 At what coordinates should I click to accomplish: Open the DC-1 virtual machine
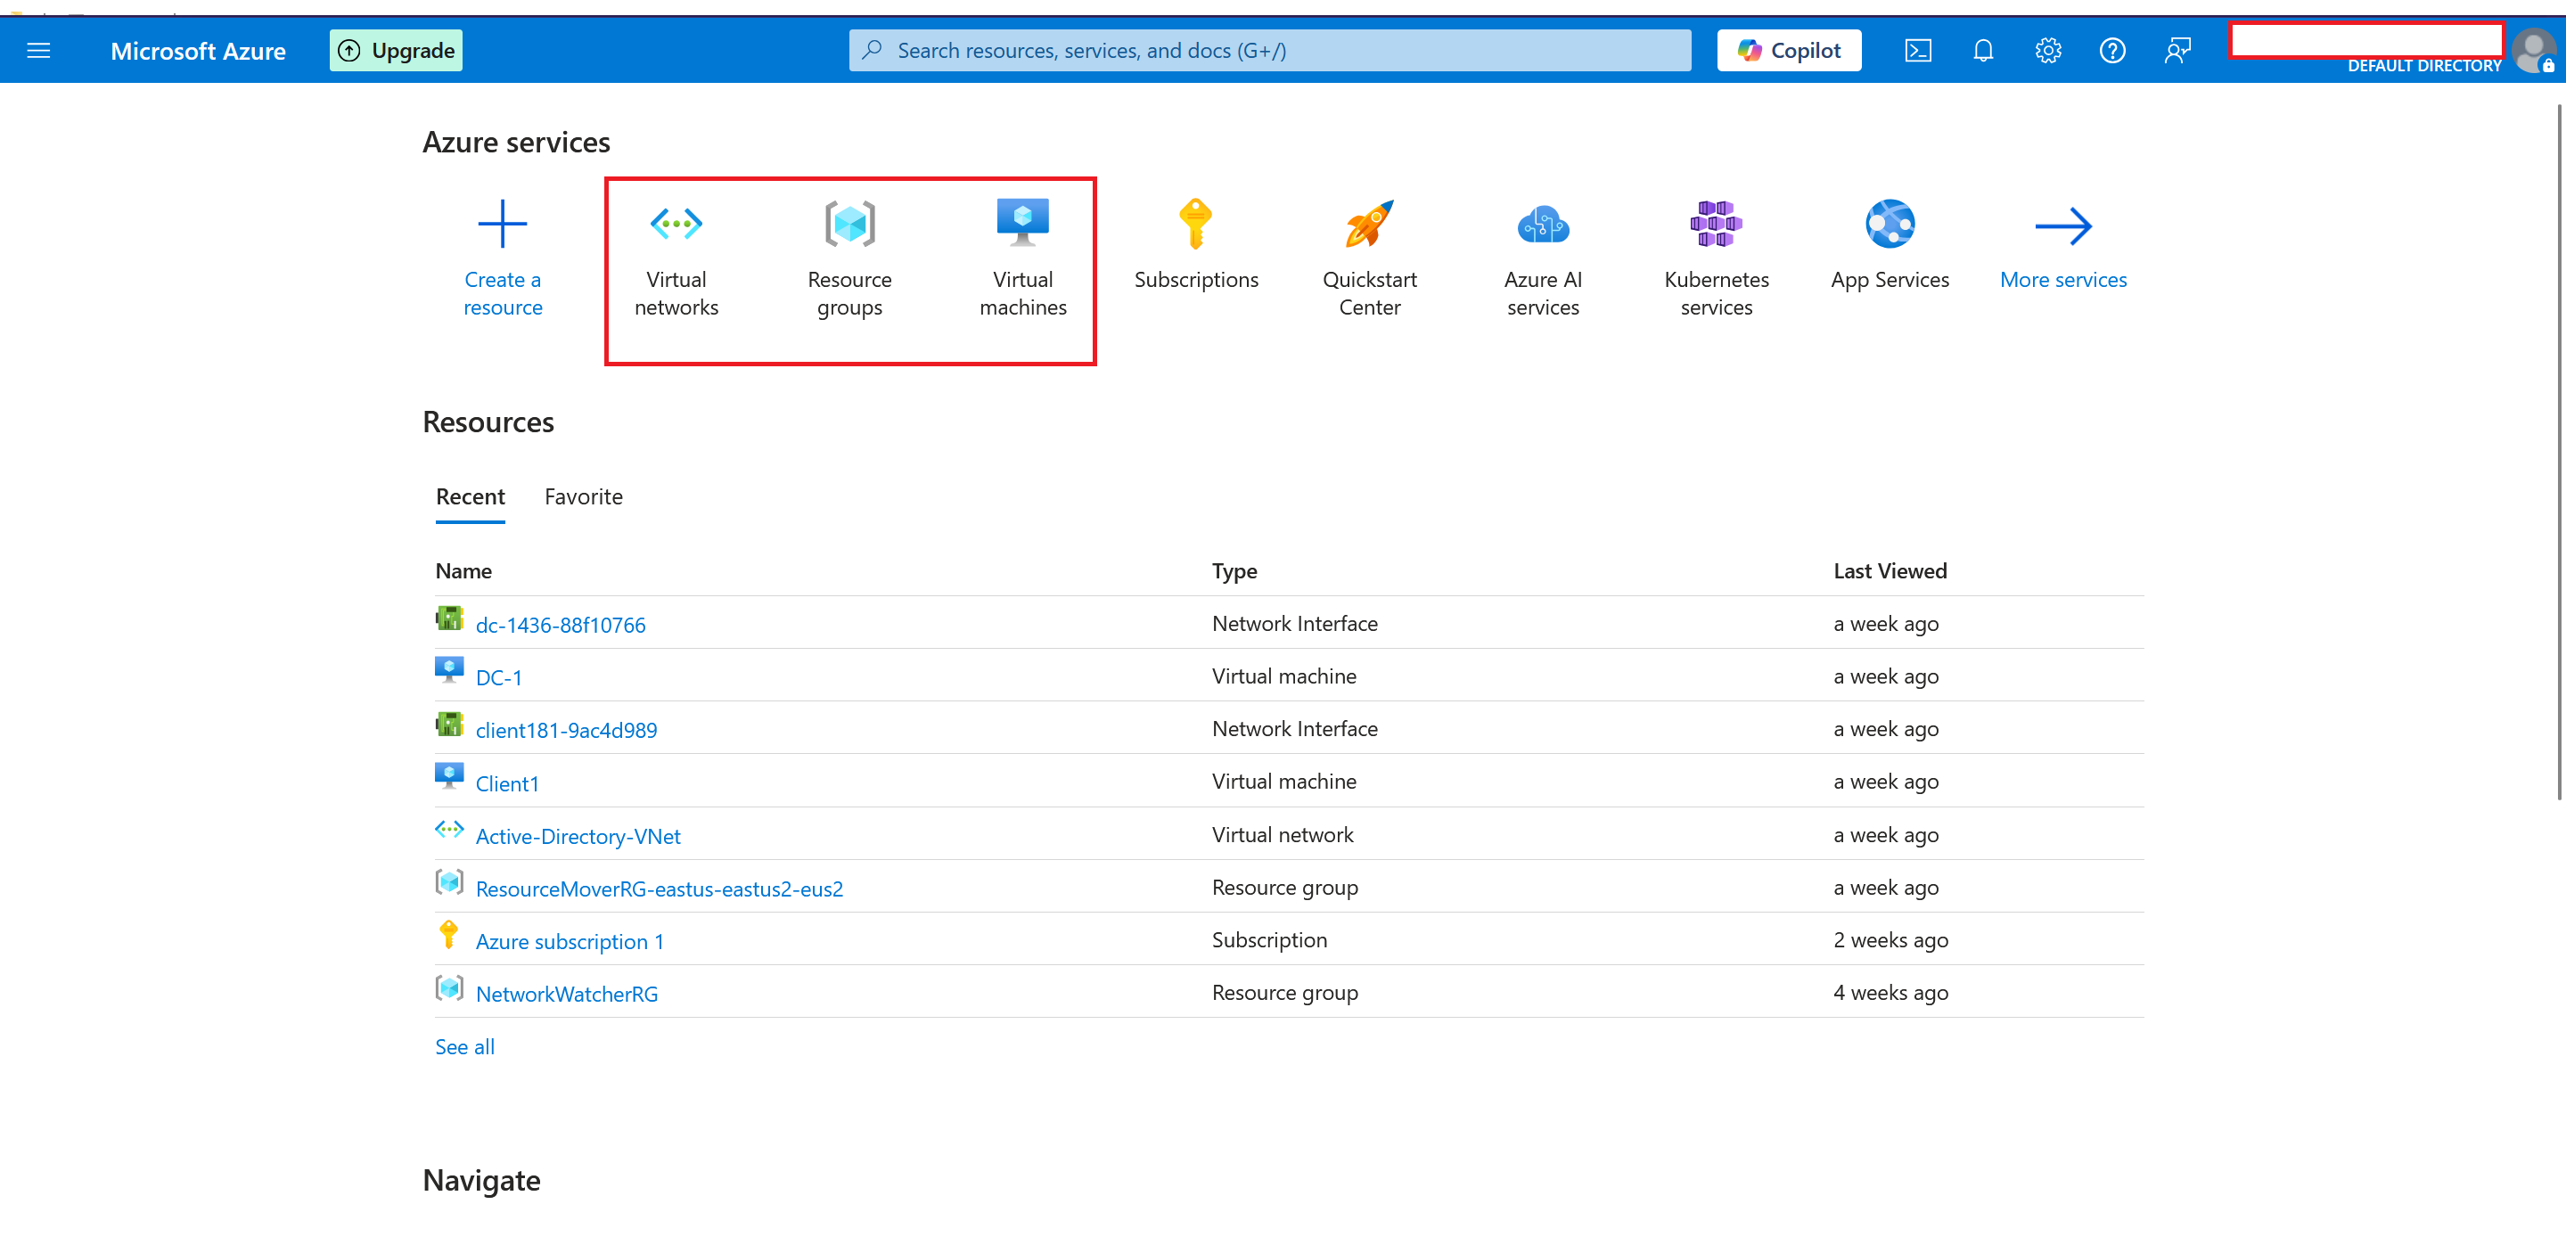(498, 678)
